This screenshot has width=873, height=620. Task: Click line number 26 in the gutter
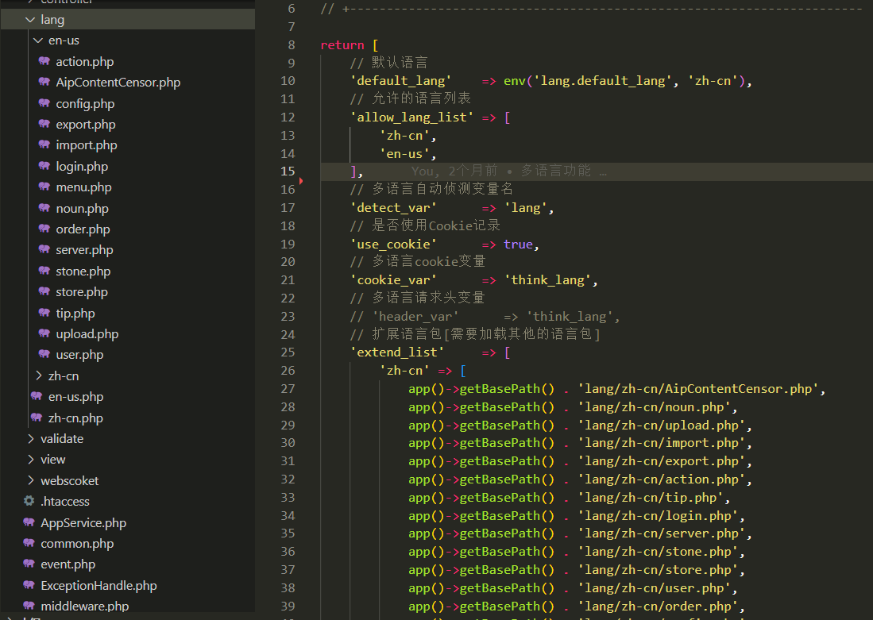click(x=288, y=371)
